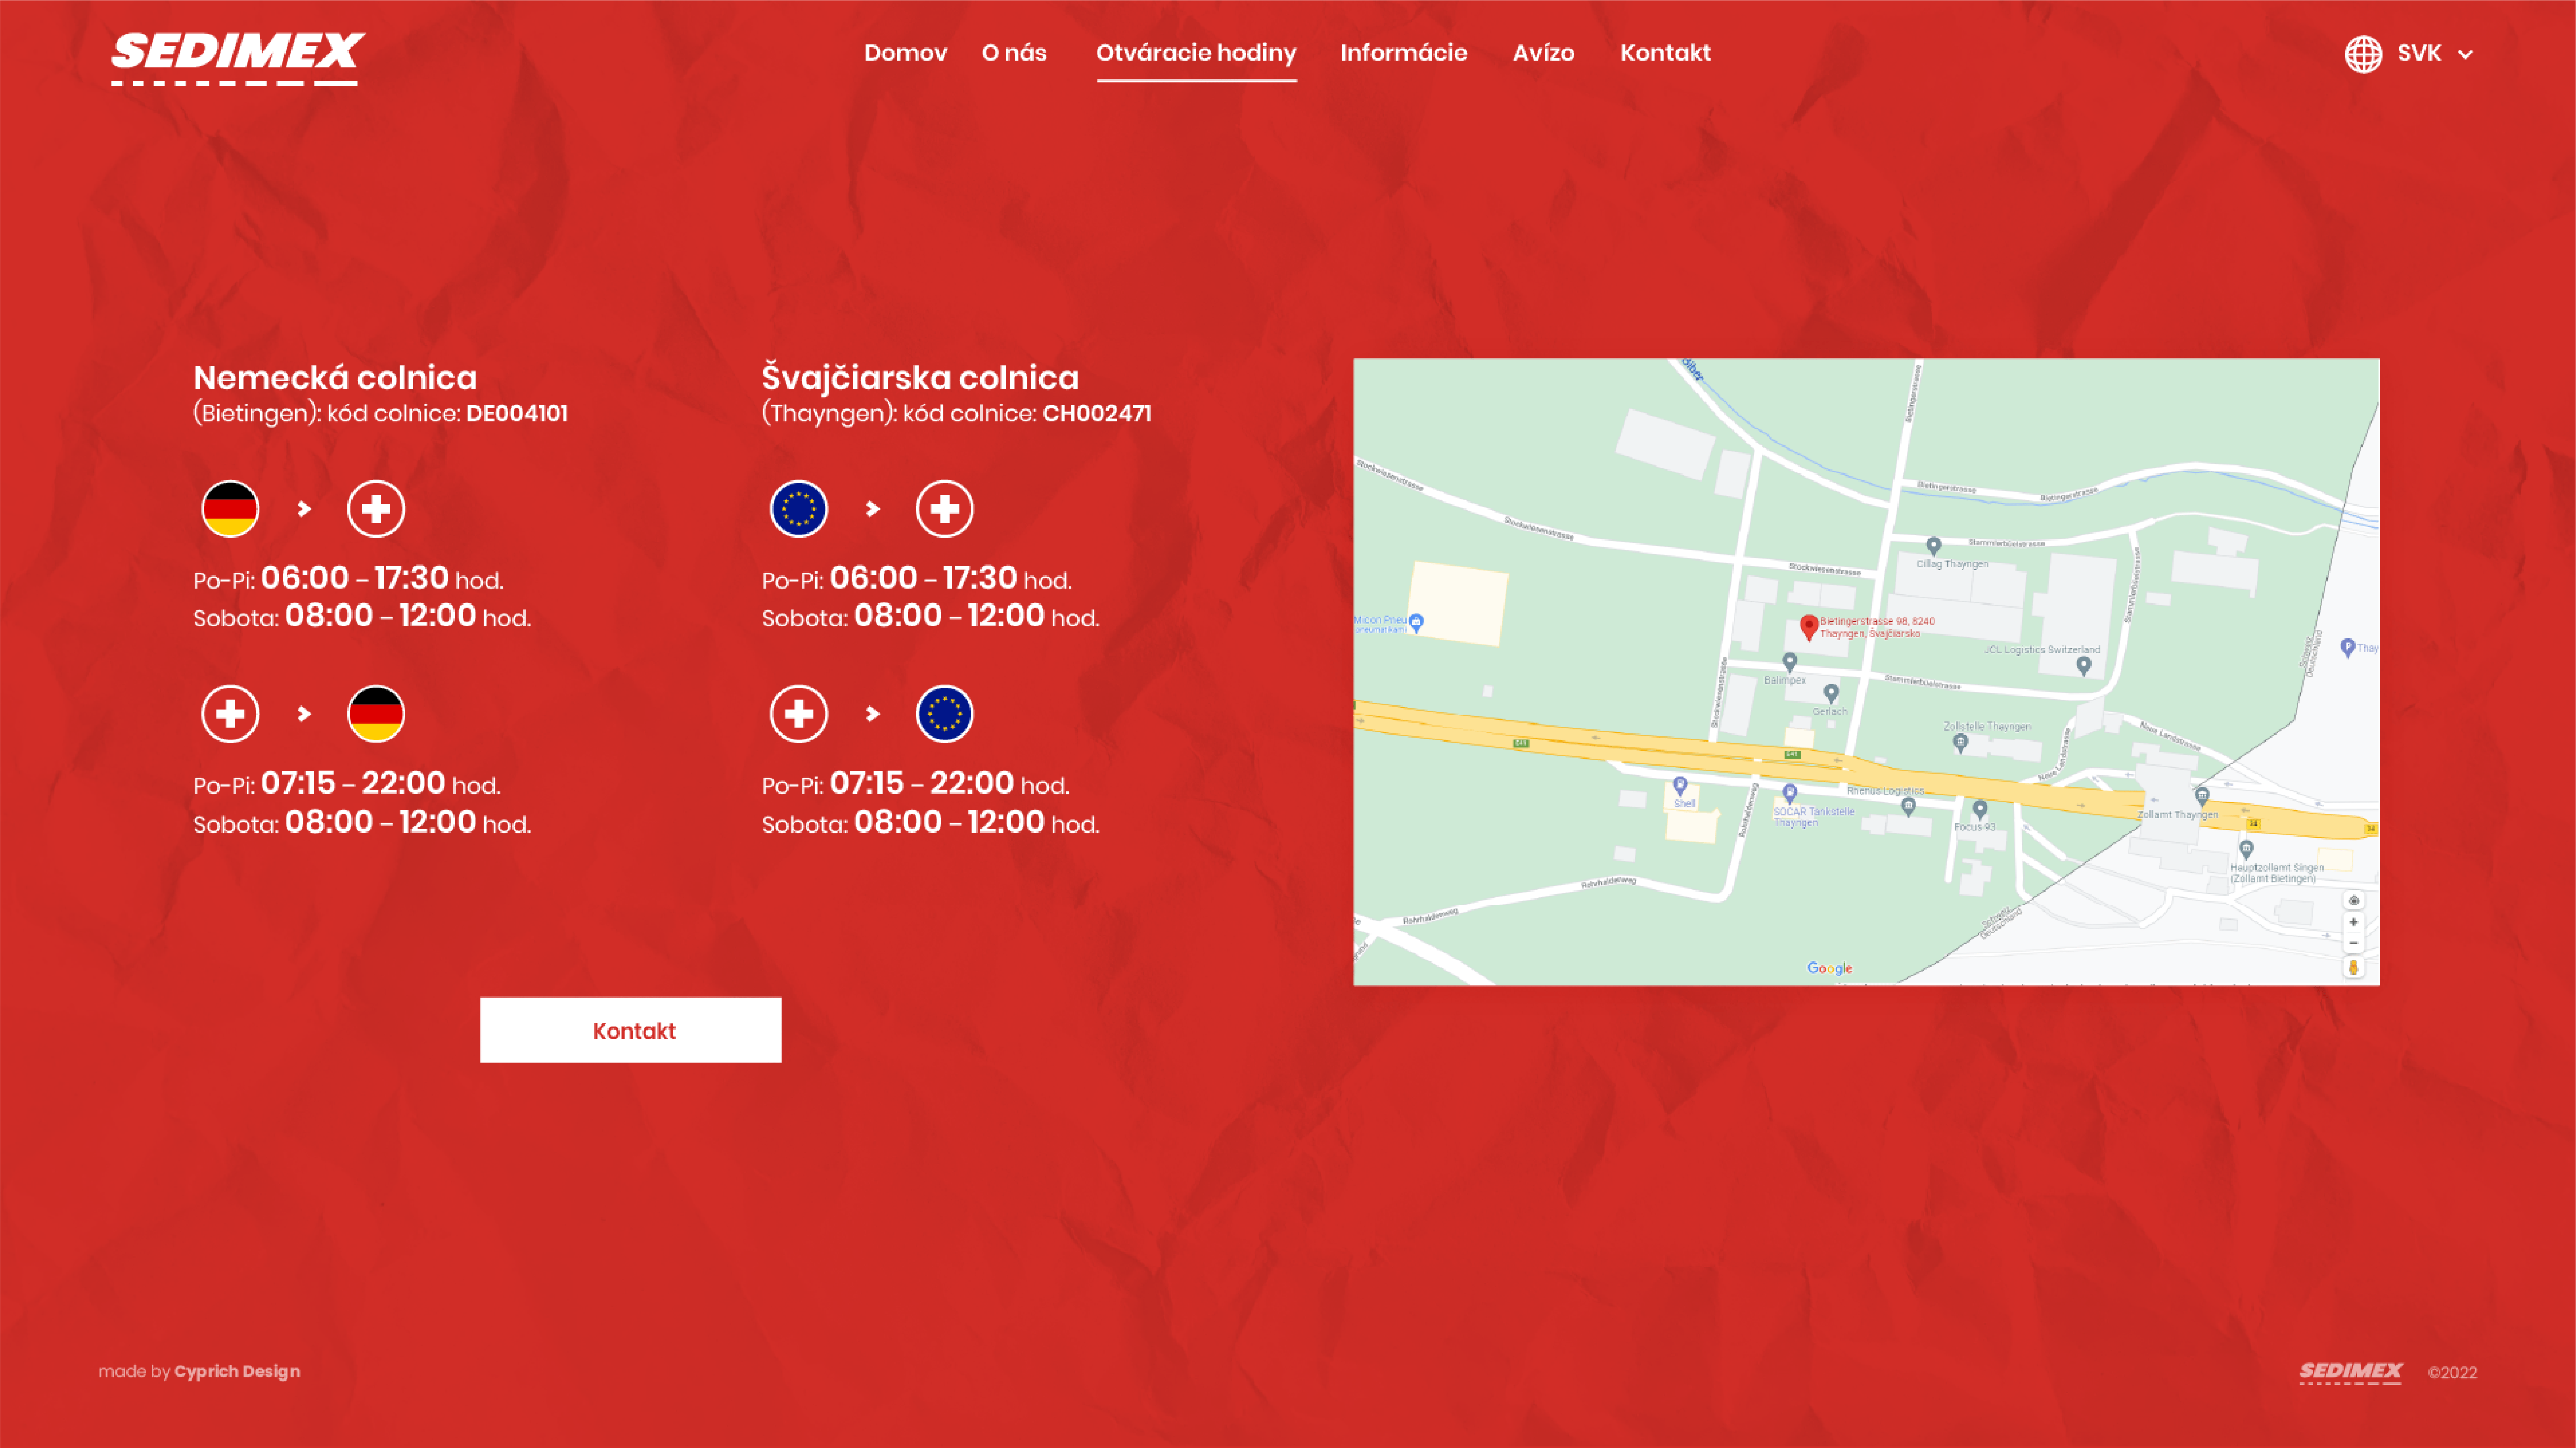This screenshot has width=2576, height=1448.
Task: Click Swiss cross right of the first EU flag
Action: tap(945, 509)
